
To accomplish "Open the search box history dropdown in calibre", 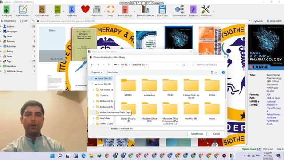I will click(x=249, y=21).
